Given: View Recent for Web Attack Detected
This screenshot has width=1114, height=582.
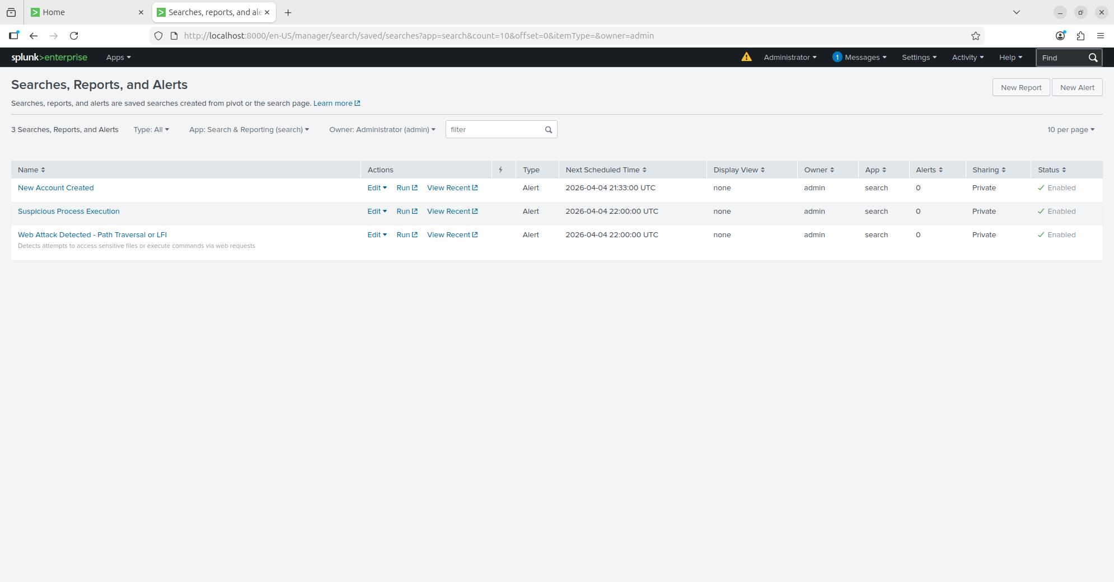Looking at the screenshot, I should coord(452,235).
